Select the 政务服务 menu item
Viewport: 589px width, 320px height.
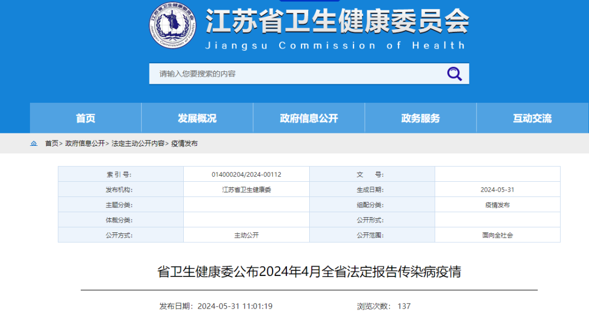(420, 118)
